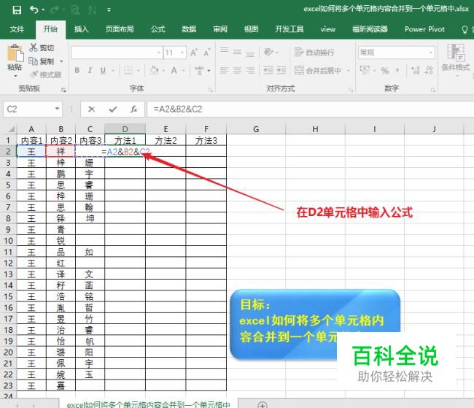474x408 pixels.
Task: Click the Middle Align icon
Action: point(237,53)
